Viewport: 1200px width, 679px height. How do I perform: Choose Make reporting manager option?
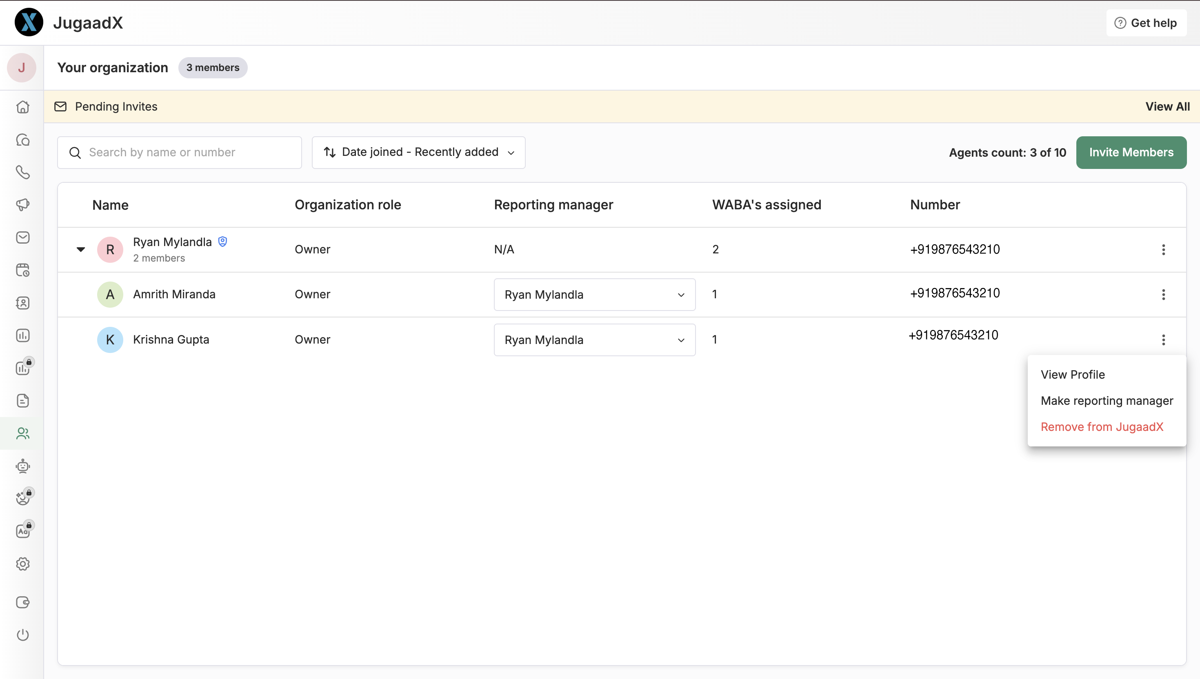[1106, 401]
